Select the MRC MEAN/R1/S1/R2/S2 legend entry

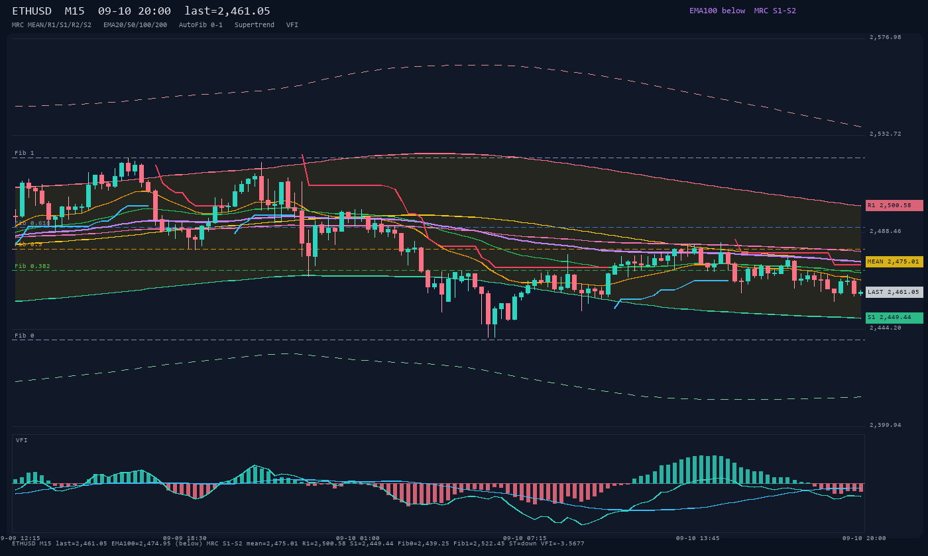pyautogui.click(x=52, y=25)
